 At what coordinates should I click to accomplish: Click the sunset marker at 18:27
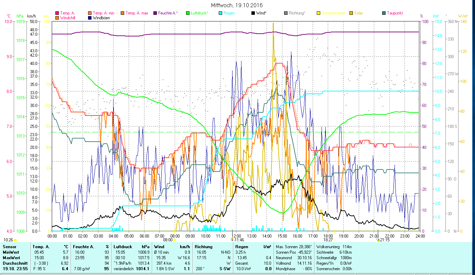pos(335,240)
